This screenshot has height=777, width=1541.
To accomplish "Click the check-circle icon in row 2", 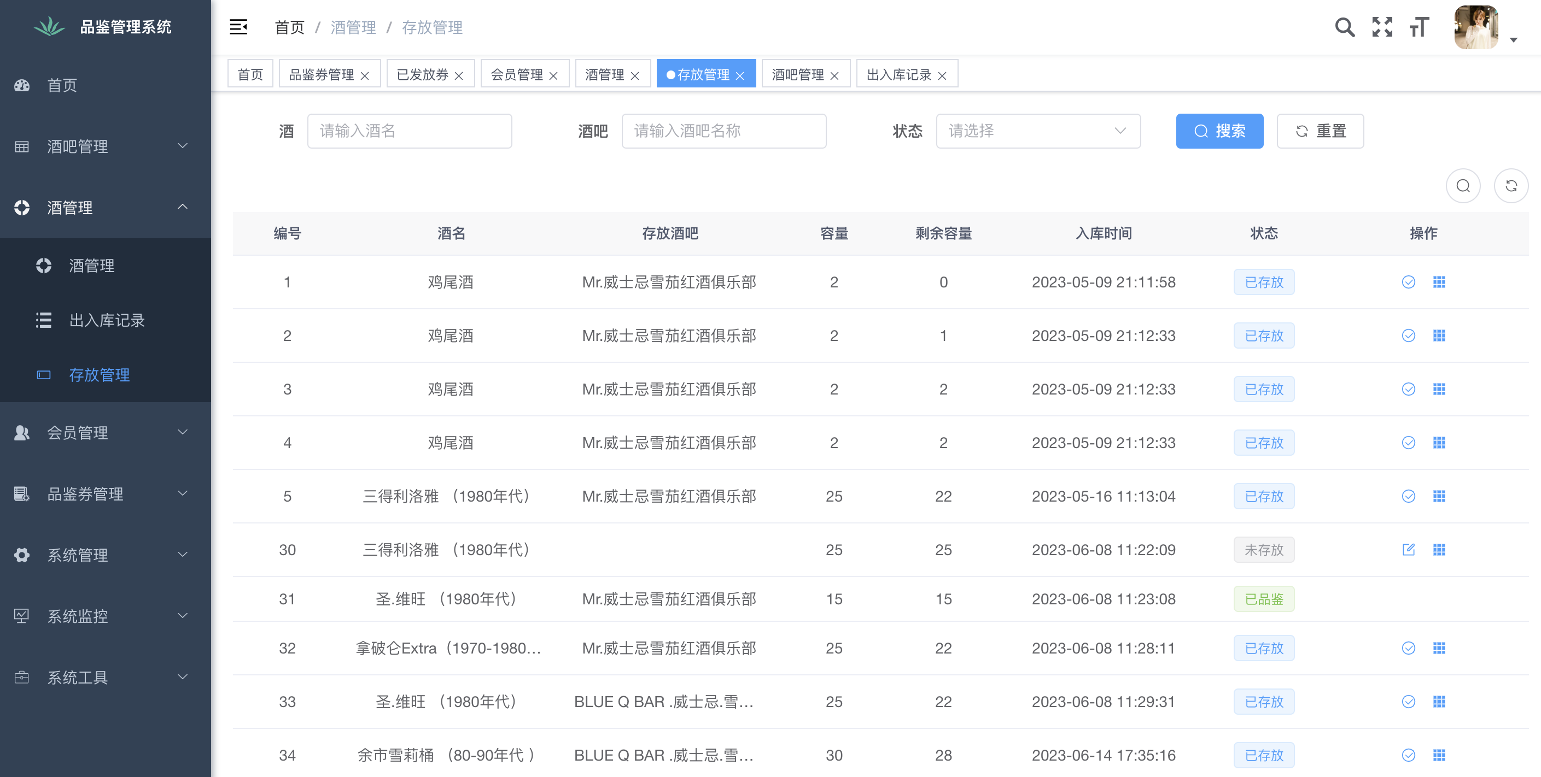I will tap(1409, 336).
